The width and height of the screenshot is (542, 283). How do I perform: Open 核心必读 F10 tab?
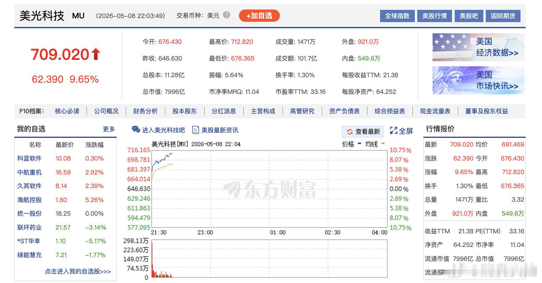67,111
